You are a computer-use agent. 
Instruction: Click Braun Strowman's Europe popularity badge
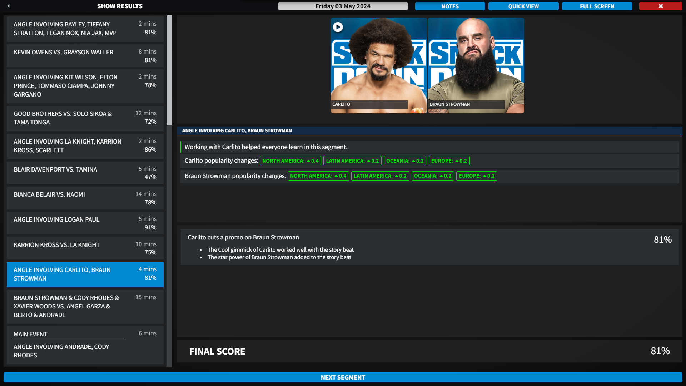point(477,176)
